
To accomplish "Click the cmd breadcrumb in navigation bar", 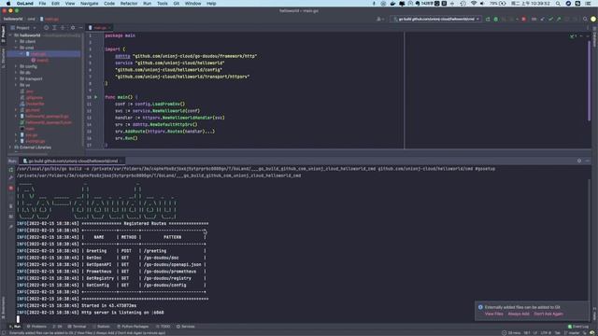I will 31,19.
